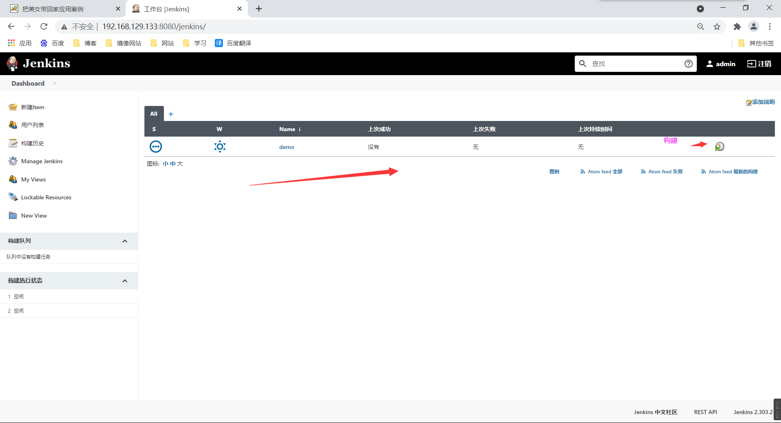Click the not-secure warning triangle icon
The image size is (781, 423).
64,27
